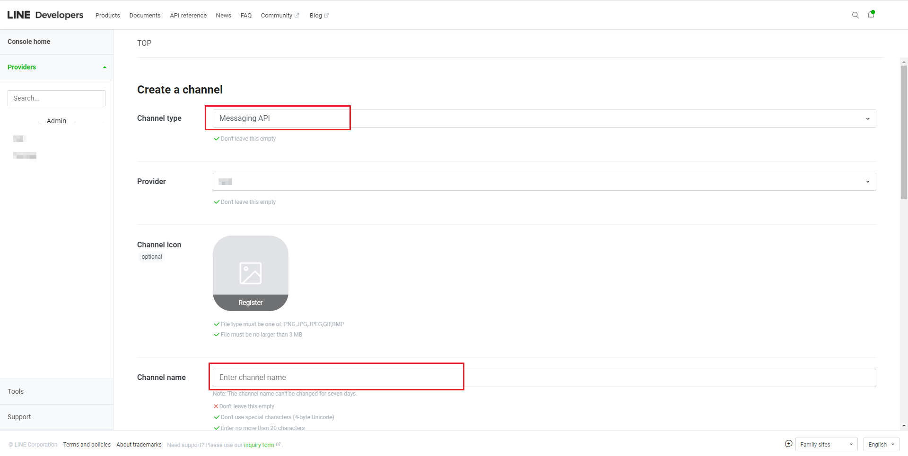Screen dimensions: 908x456
Task: Click the Enter channel name field
Action: (x=336, y=377)
